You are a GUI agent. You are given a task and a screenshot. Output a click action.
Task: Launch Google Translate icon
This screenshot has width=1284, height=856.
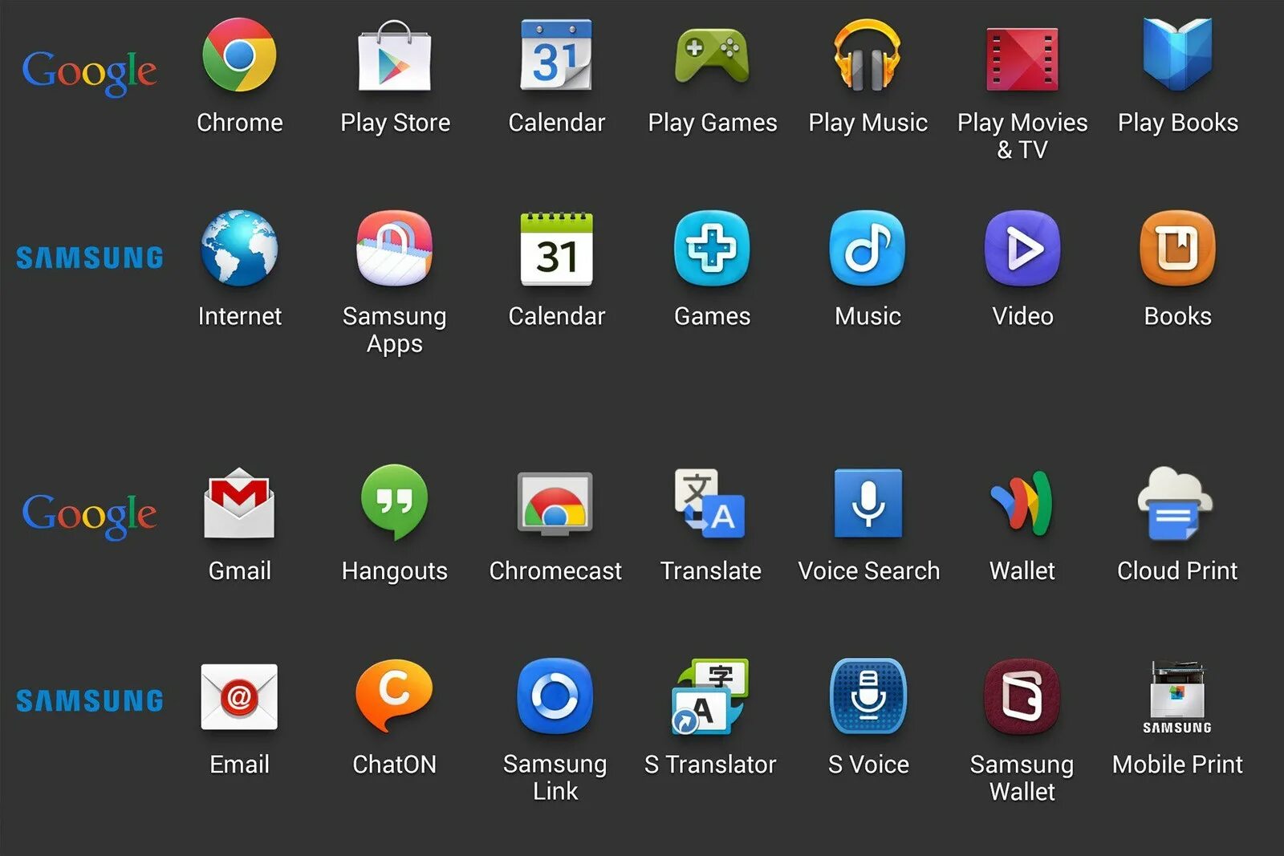(x=710, y=503)
